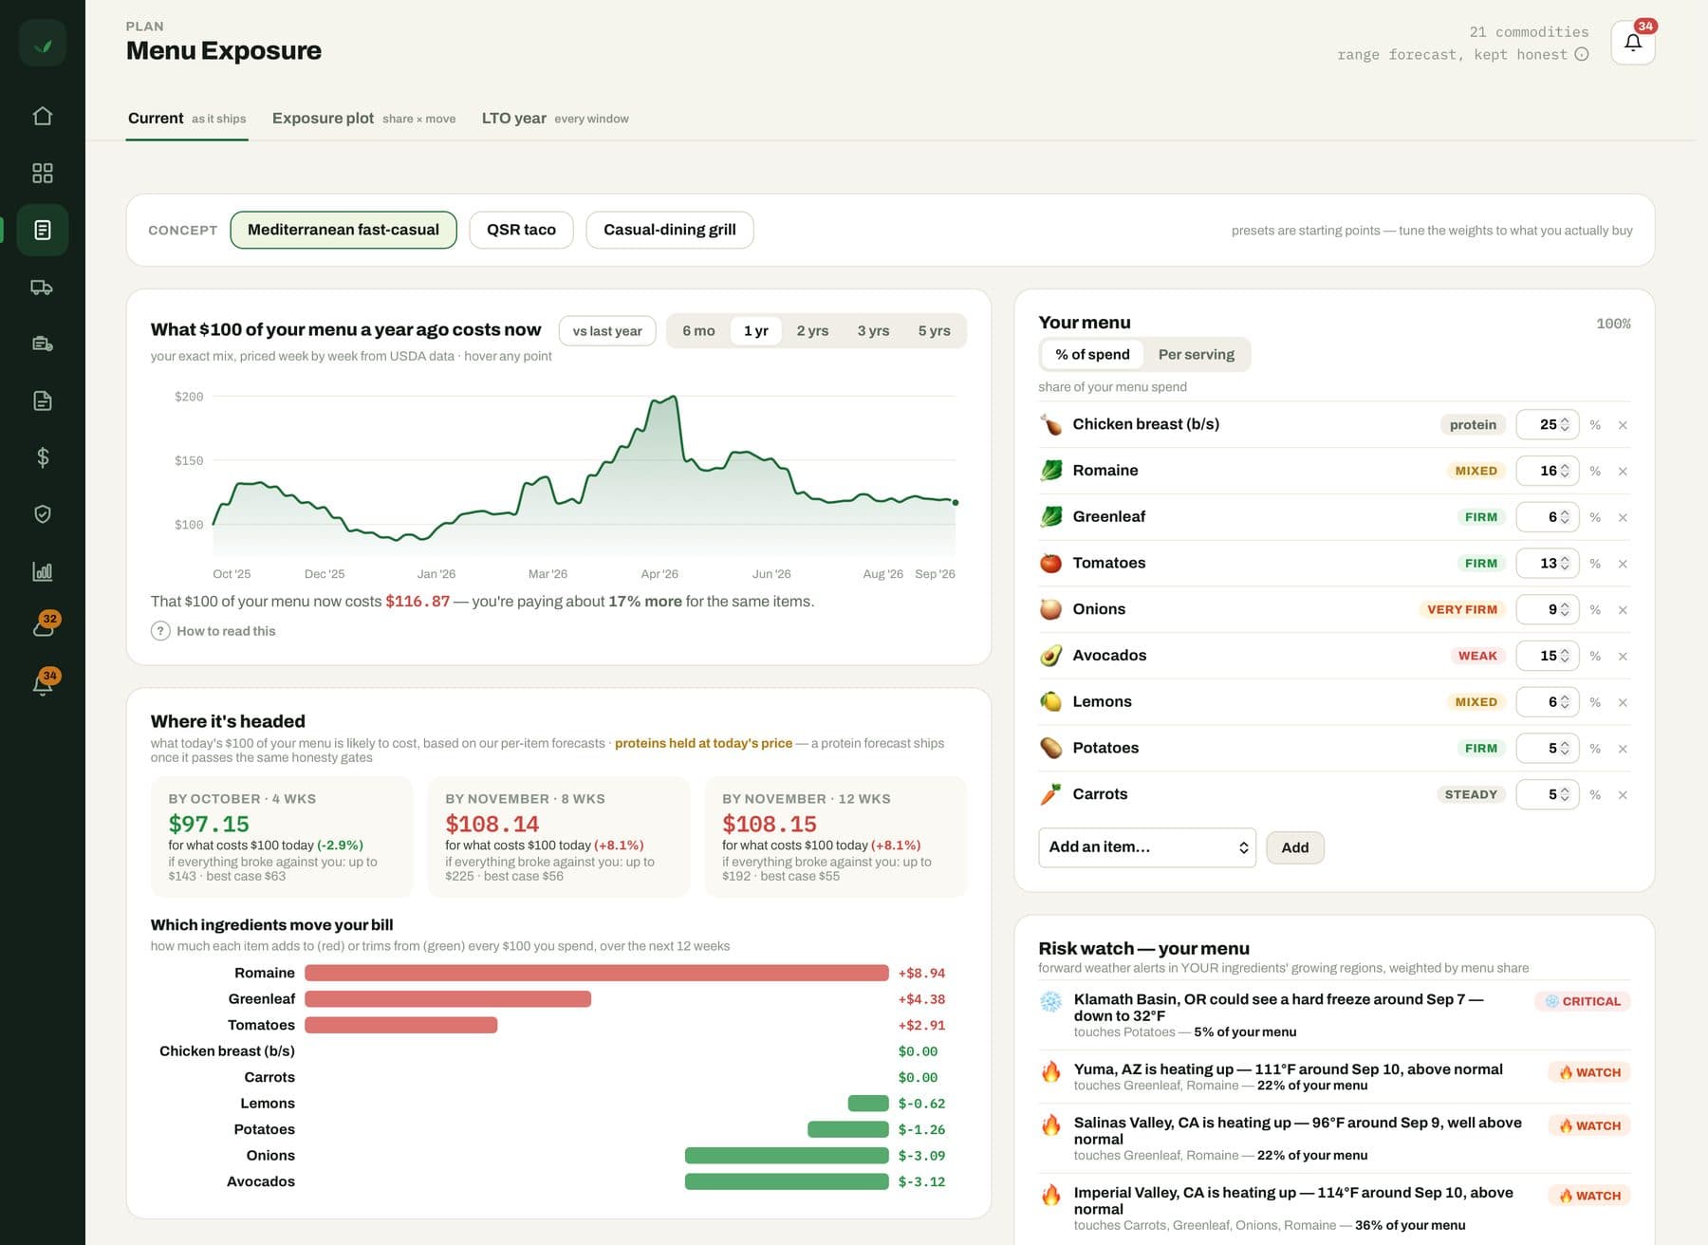Adjust the Romaine percent stepper arrows

pyautogui.click(x=1565, y=471)
